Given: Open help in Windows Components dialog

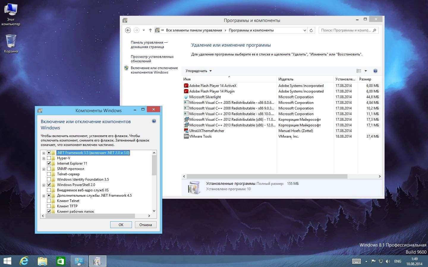Looking at the screenshot, I should 154,121.
